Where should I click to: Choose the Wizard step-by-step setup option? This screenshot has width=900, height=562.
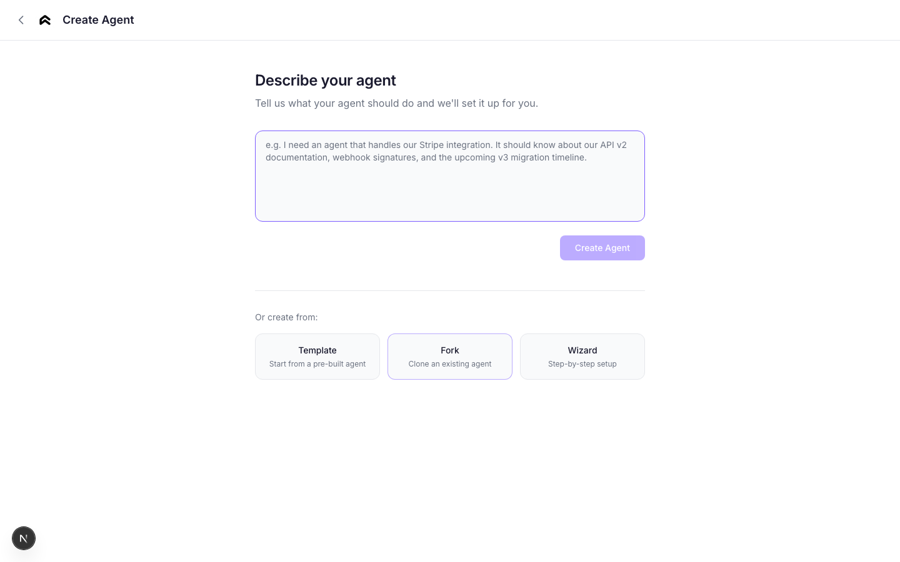pos(582,356)
